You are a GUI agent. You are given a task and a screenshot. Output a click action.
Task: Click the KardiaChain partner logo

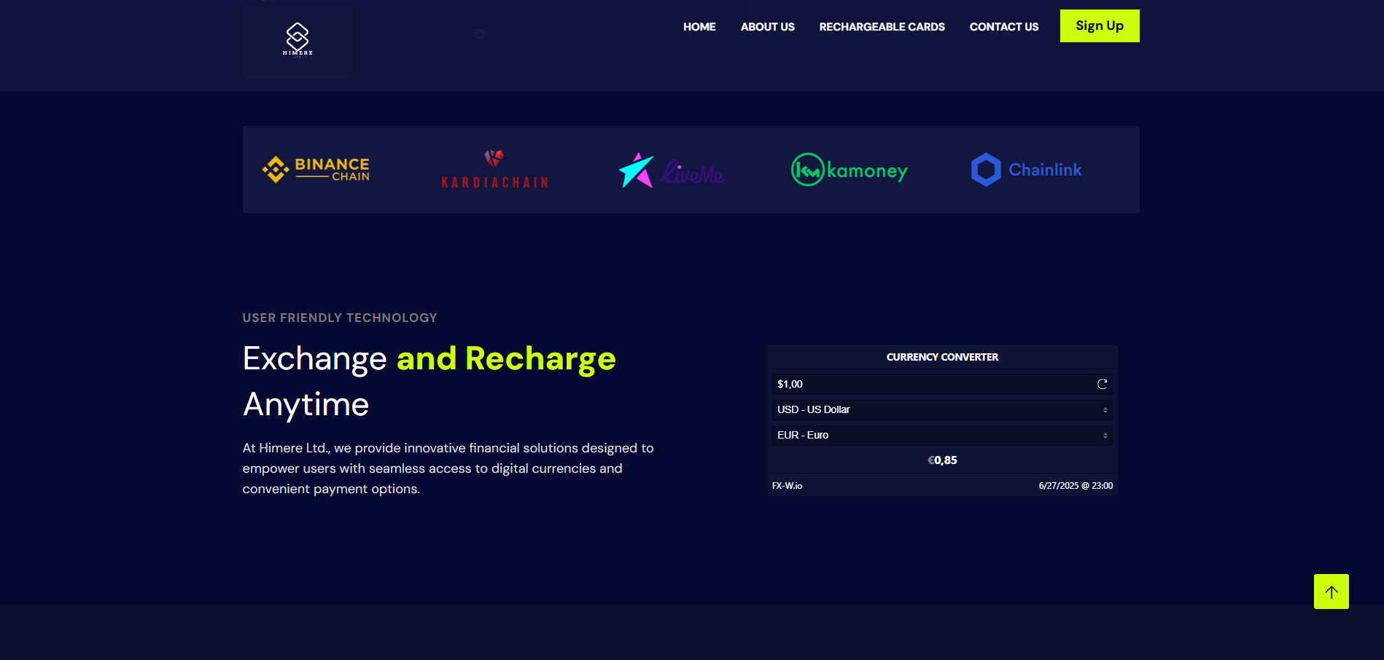click(494, 170)
